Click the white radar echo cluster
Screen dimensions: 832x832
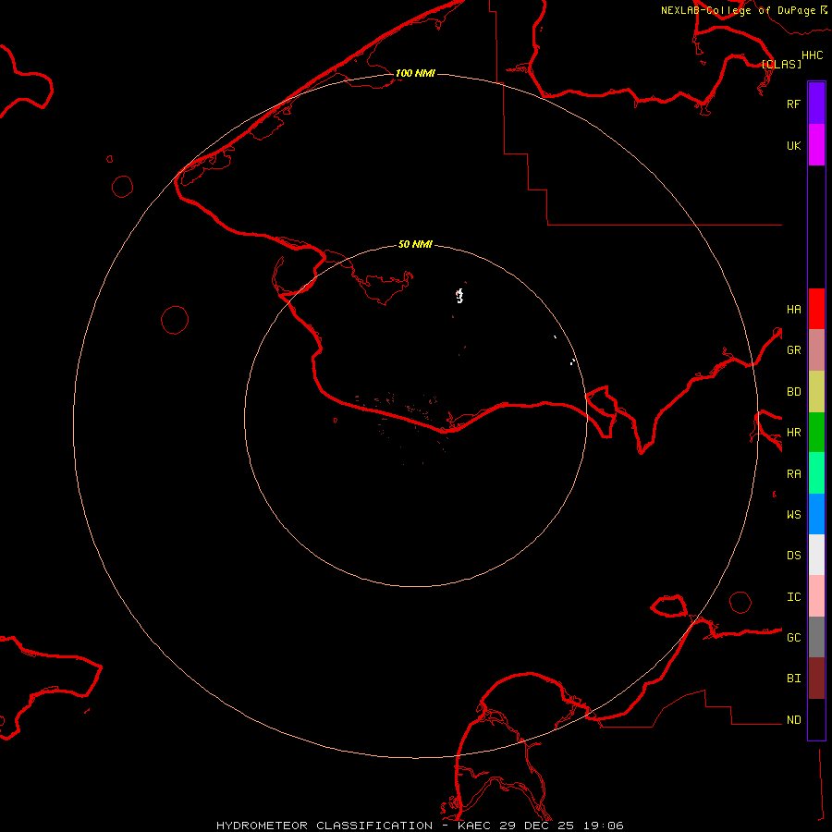point(459,296)
